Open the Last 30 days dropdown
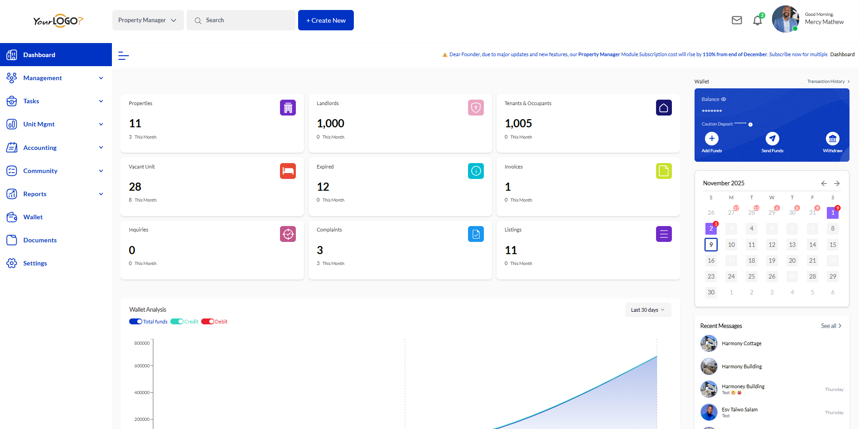Image resolution: width=859 pixels, height=429 pixels. (x=648, y=310)
